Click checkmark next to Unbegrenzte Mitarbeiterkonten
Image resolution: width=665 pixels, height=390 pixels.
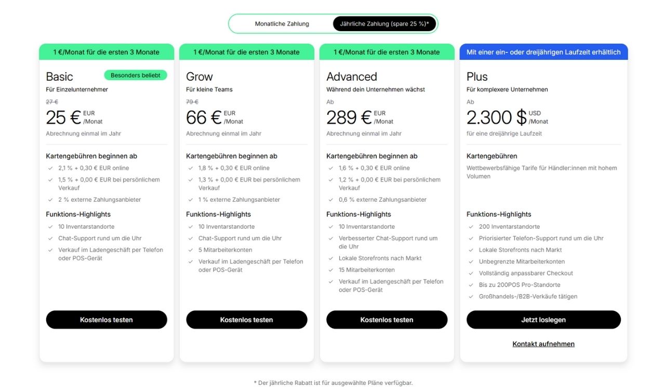[x=471, y=262]
